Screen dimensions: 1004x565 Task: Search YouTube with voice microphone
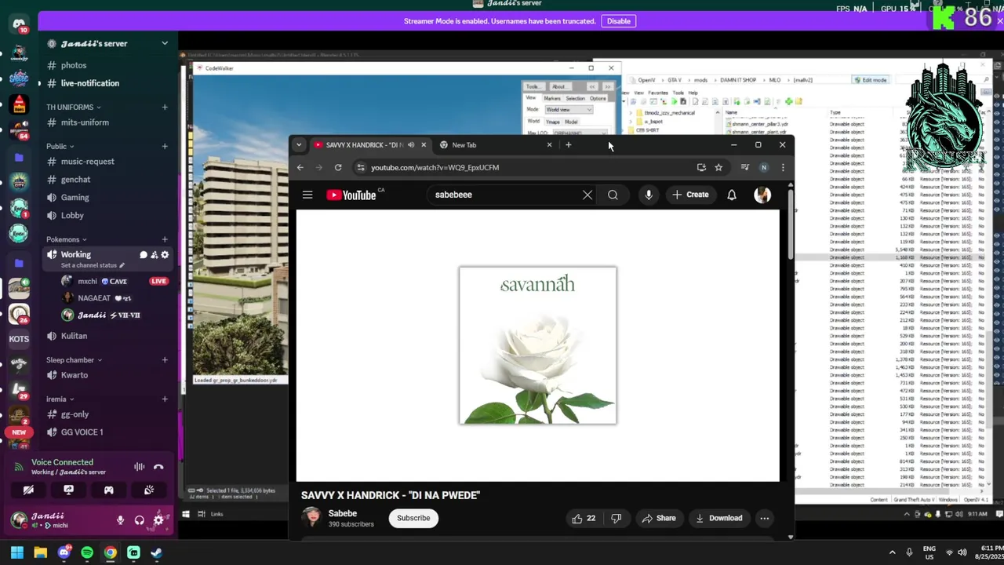(649, 195)
